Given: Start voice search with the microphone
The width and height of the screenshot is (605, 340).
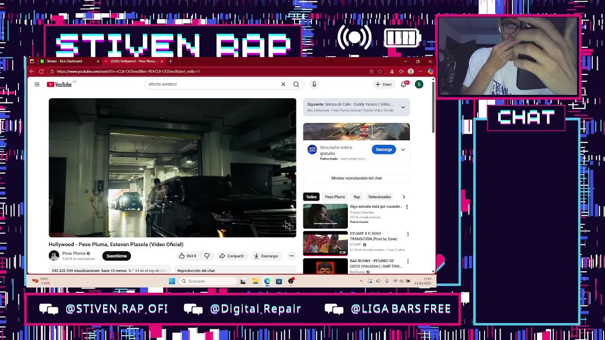Looking at the screenshot, I should pos(314,84).
